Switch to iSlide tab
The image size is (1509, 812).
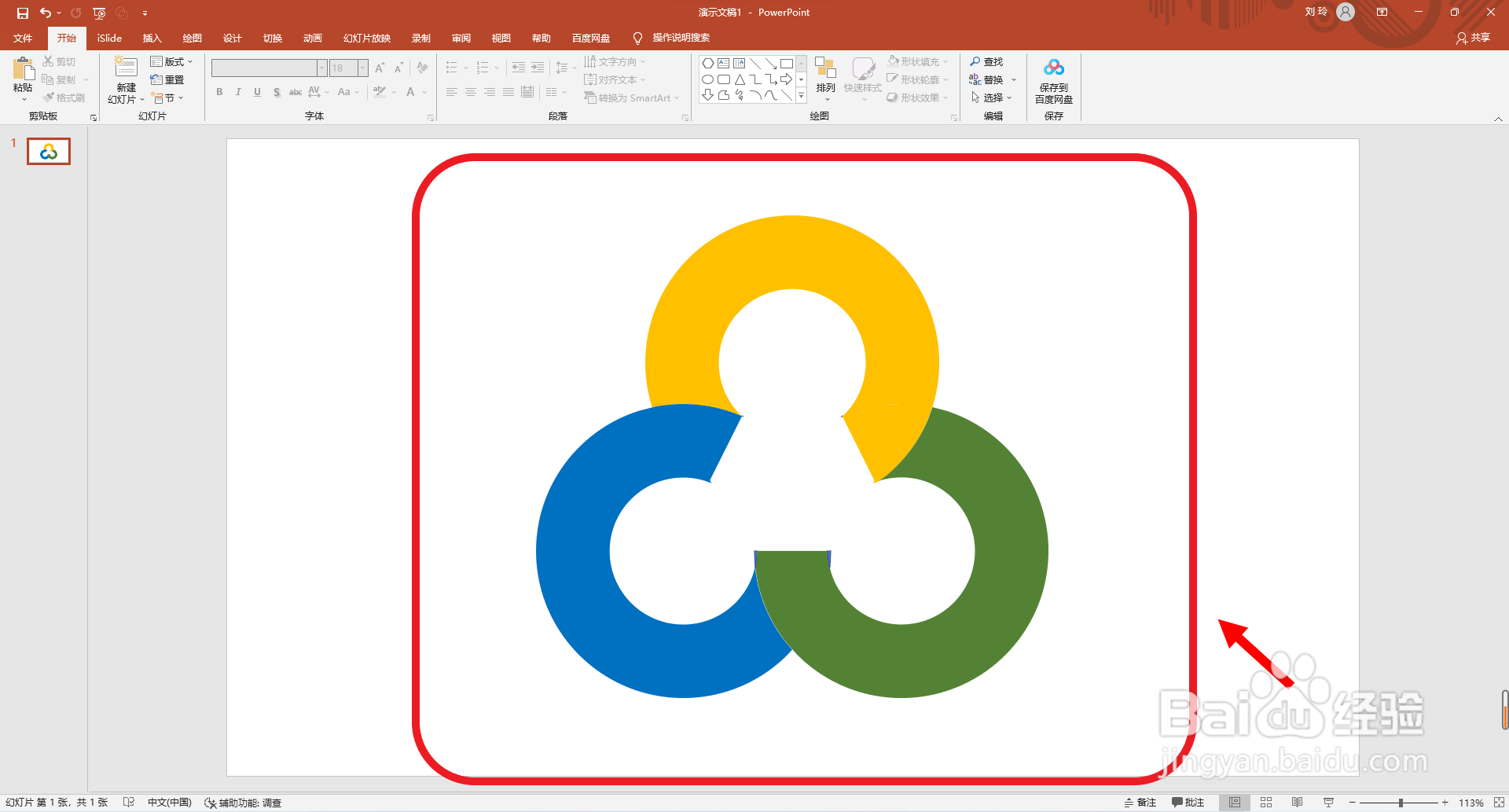click(x=109, y=38)
